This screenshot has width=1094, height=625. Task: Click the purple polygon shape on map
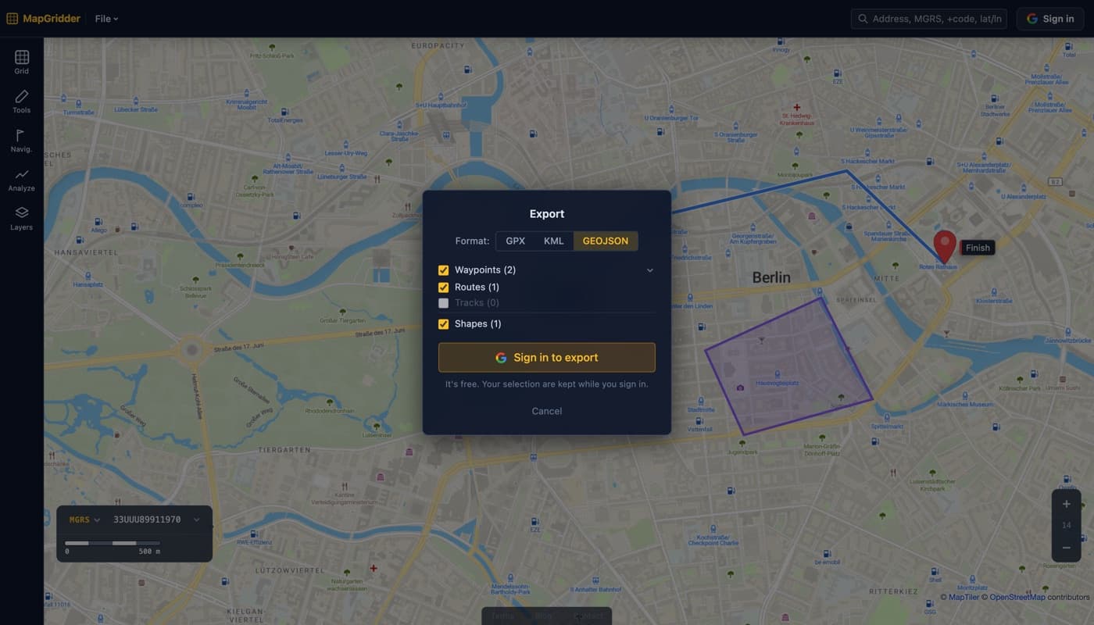(789, 367)
